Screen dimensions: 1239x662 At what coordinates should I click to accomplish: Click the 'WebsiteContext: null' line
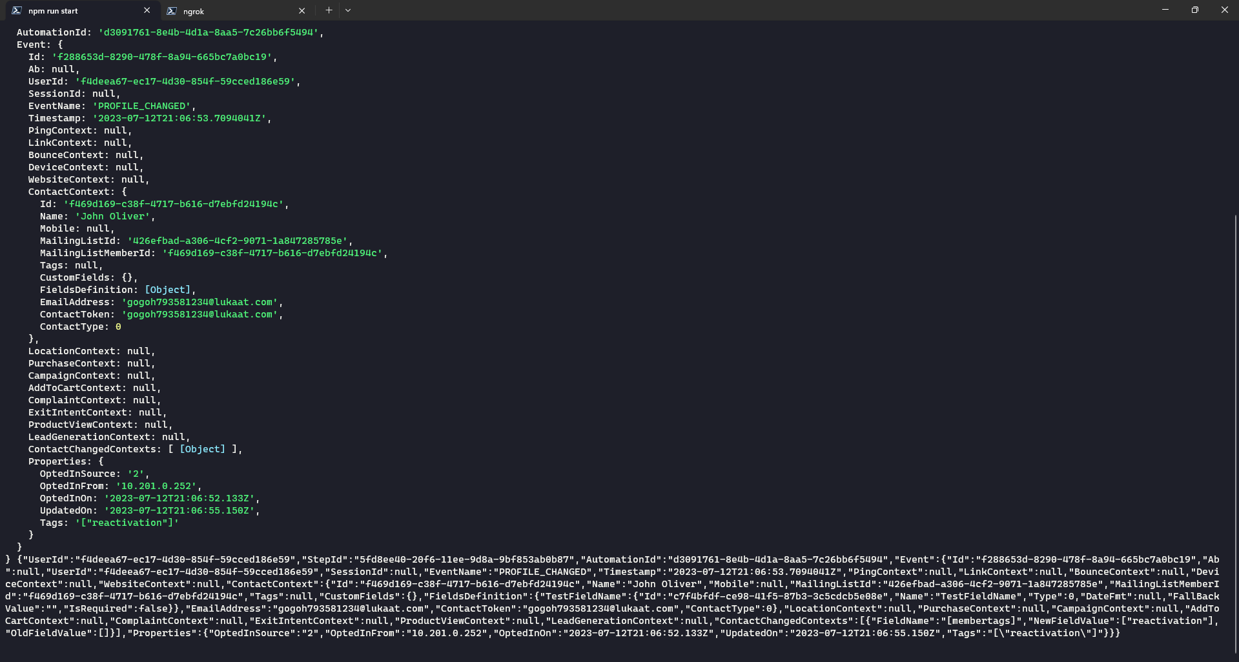(x=89, y=179)
